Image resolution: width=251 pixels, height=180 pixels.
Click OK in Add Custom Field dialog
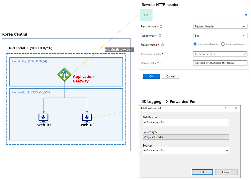[202, 172]
